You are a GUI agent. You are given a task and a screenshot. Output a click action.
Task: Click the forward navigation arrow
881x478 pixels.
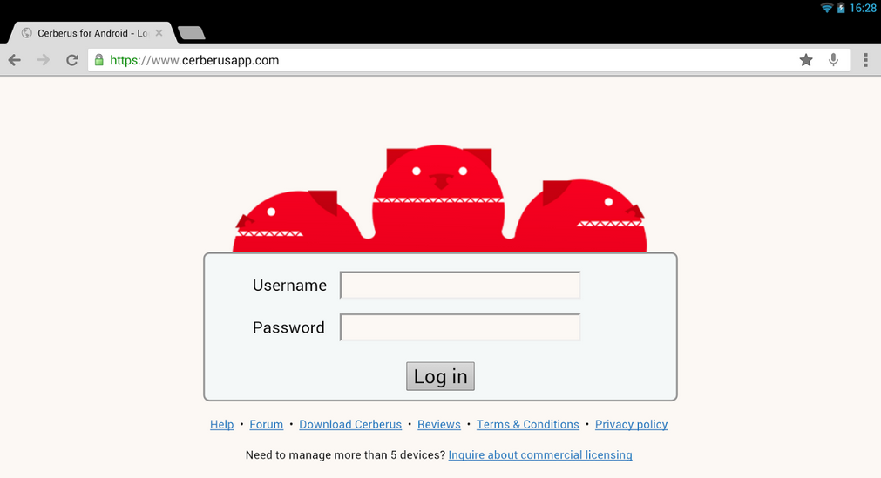pyautogui.click(x=44, y=60)
